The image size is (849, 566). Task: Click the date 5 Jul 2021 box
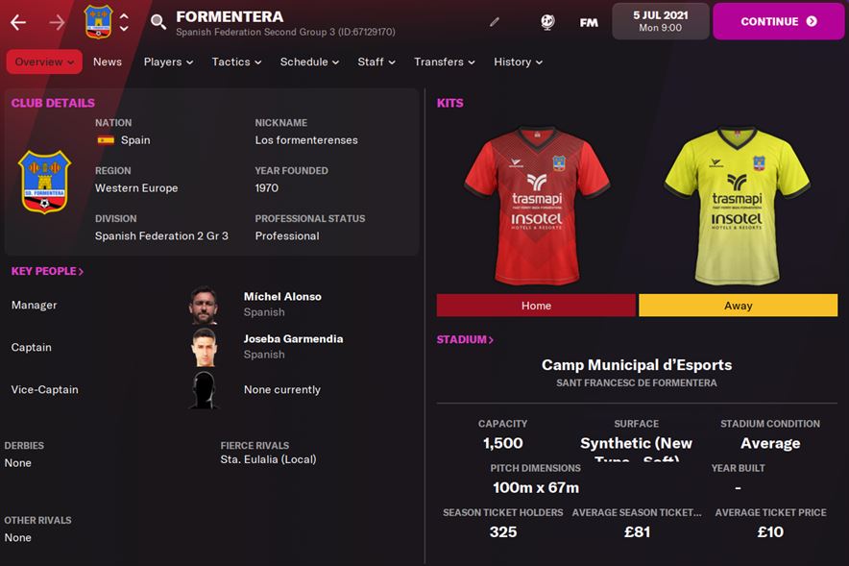(x=661, y=22)
